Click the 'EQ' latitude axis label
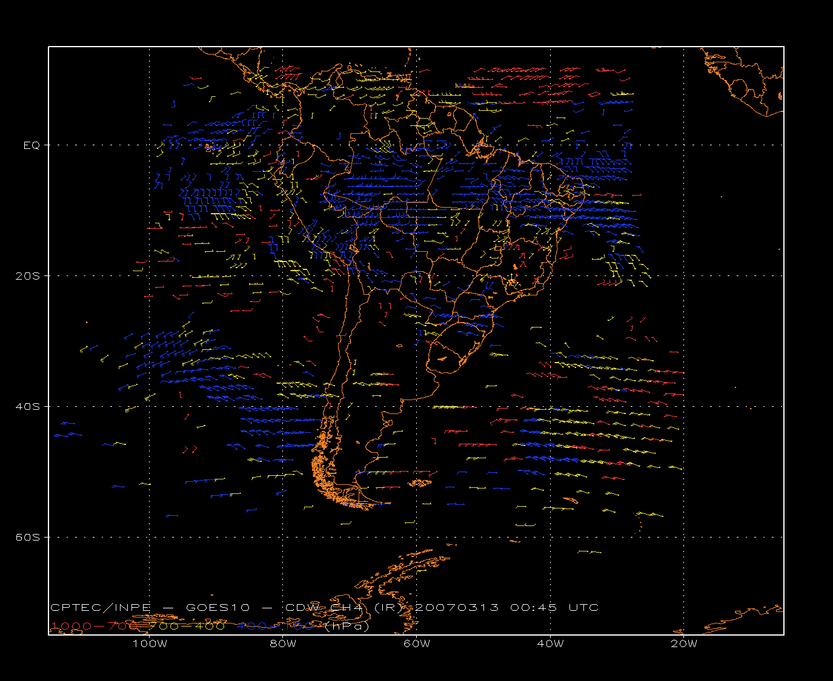 point(32,145)
